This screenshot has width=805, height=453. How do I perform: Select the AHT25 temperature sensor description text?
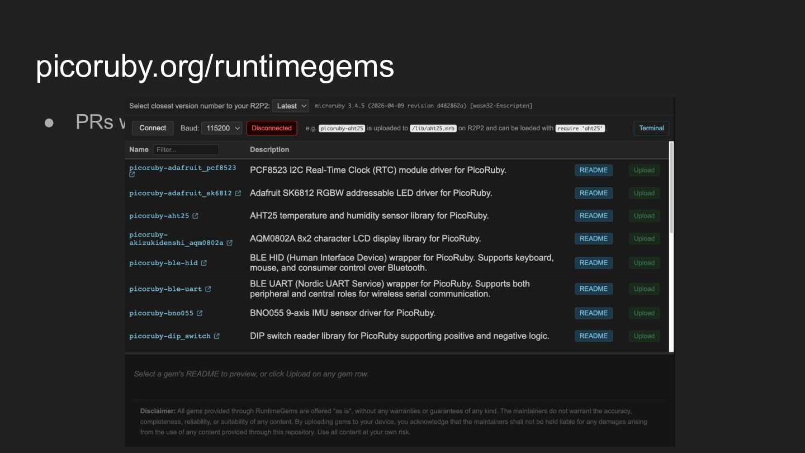pos(369,216)
